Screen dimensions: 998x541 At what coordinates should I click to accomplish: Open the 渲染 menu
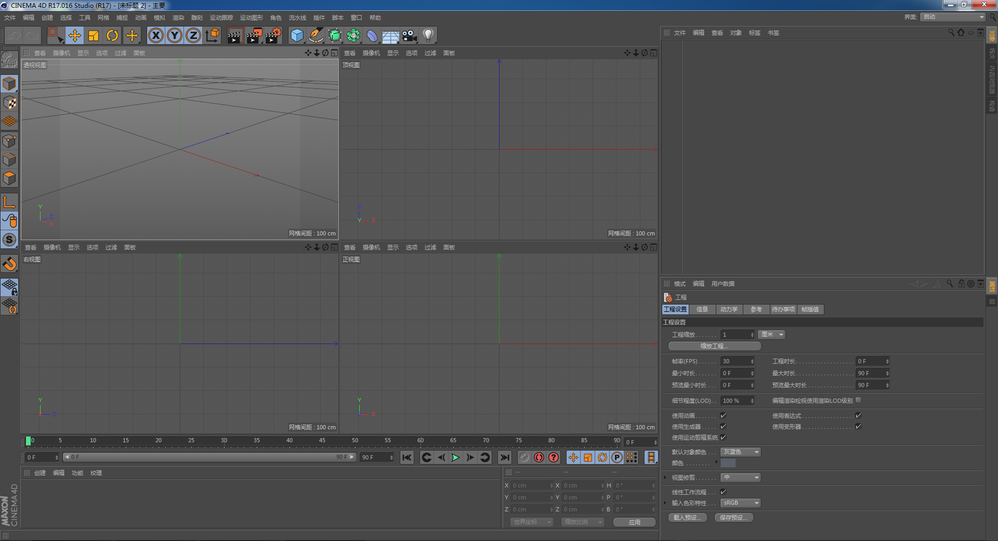pos(178,18)
